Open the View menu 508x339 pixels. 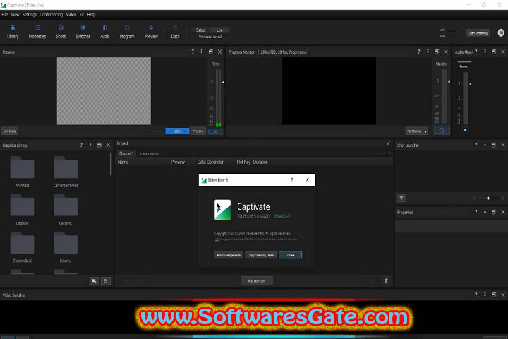click(15, 14)
